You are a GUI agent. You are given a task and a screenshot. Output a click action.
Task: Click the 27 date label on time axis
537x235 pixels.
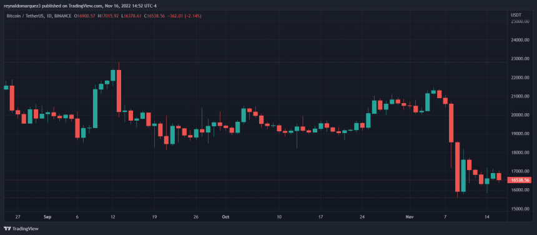tap(18, 217)
